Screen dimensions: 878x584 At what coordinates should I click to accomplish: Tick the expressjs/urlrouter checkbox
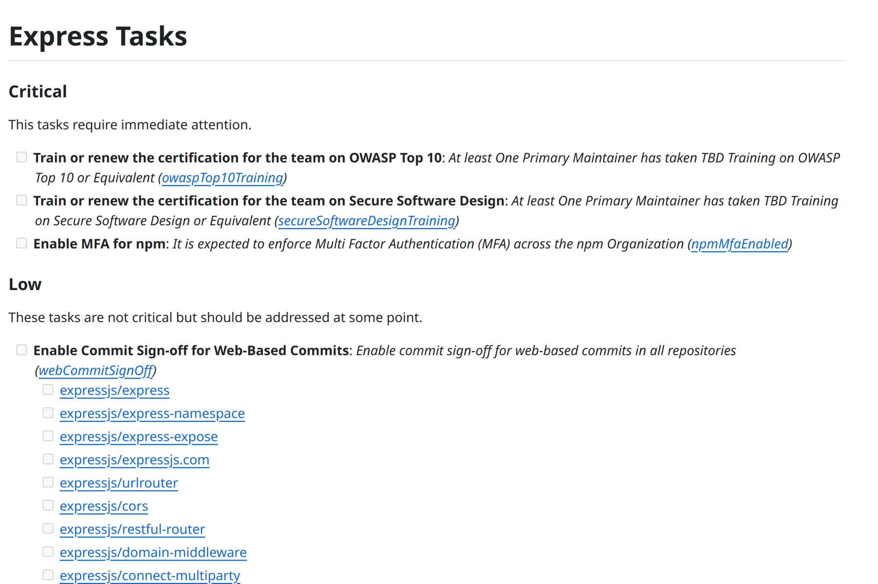coord(48,482)
